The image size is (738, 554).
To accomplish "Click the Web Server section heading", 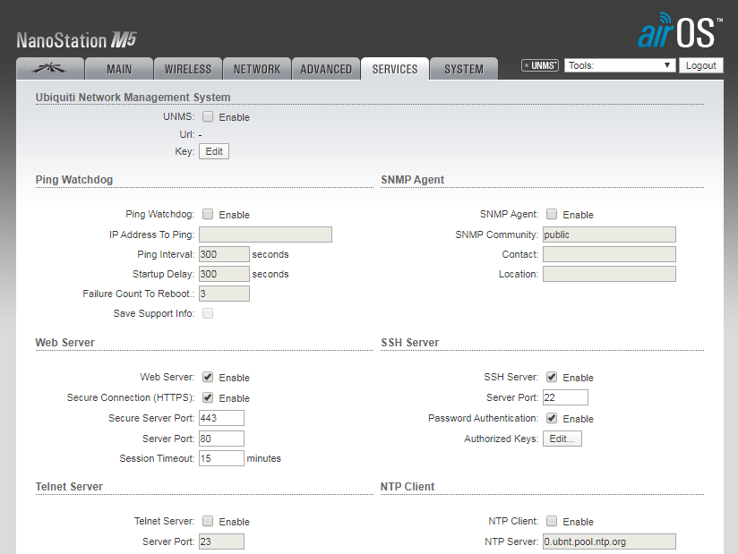I will (65, 343).
